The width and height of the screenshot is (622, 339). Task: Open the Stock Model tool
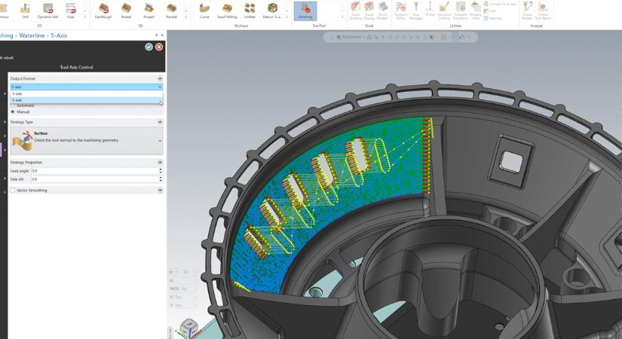click(x=382, y=11)
